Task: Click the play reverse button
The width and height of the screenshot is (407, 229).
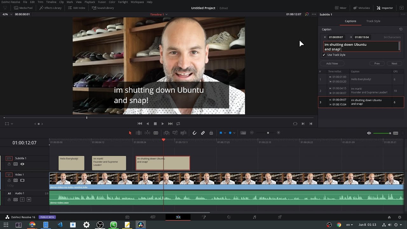Action: click(x=148, y=124)
